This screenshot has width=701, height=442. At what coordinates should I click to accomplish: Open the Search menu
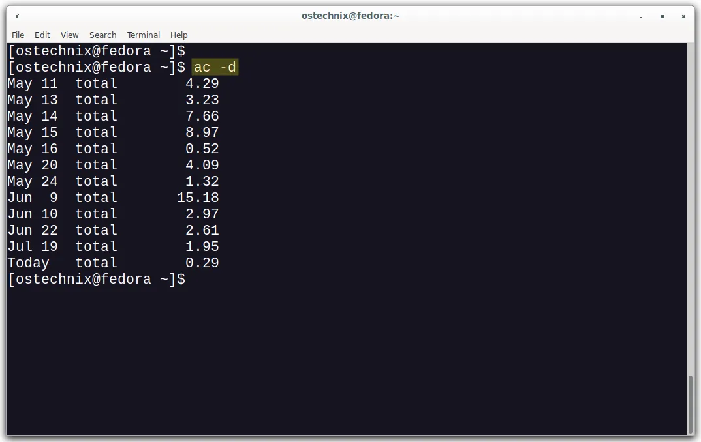[x=102, y=35]
